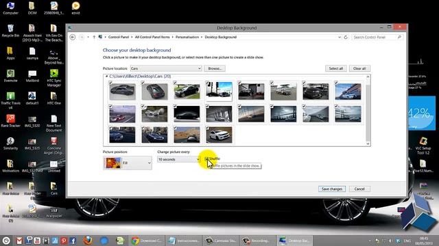Open the HTC One desktop folder
The width and height of the screenshot is (439, 246).
[x=54, y=98]
